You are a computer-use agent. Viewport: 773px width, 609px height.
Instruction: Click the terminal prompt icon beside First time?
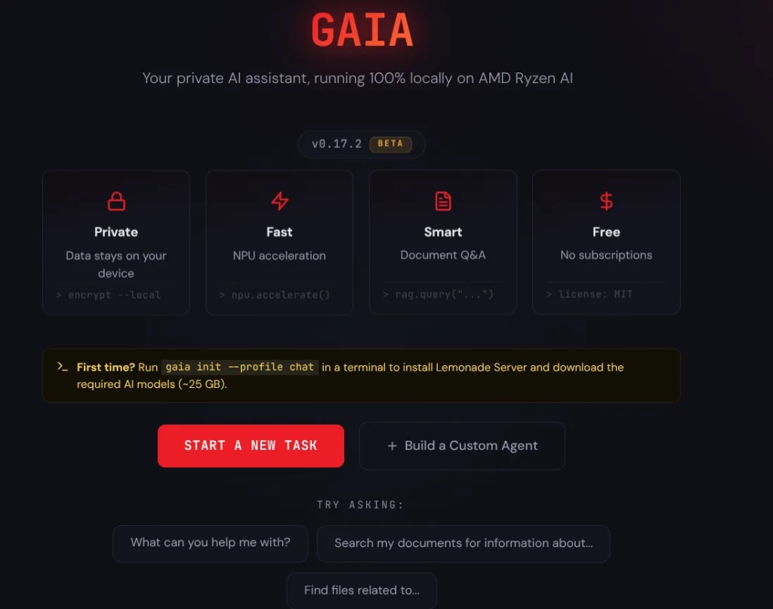[63, 367]
